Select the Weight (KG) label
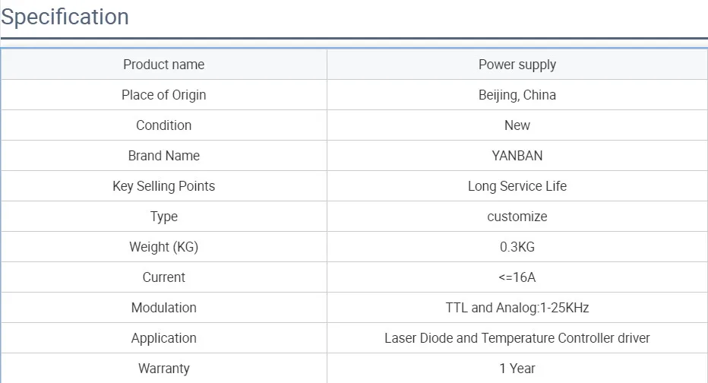This screenshot has width=708, height=383. (x=164, y=247)
